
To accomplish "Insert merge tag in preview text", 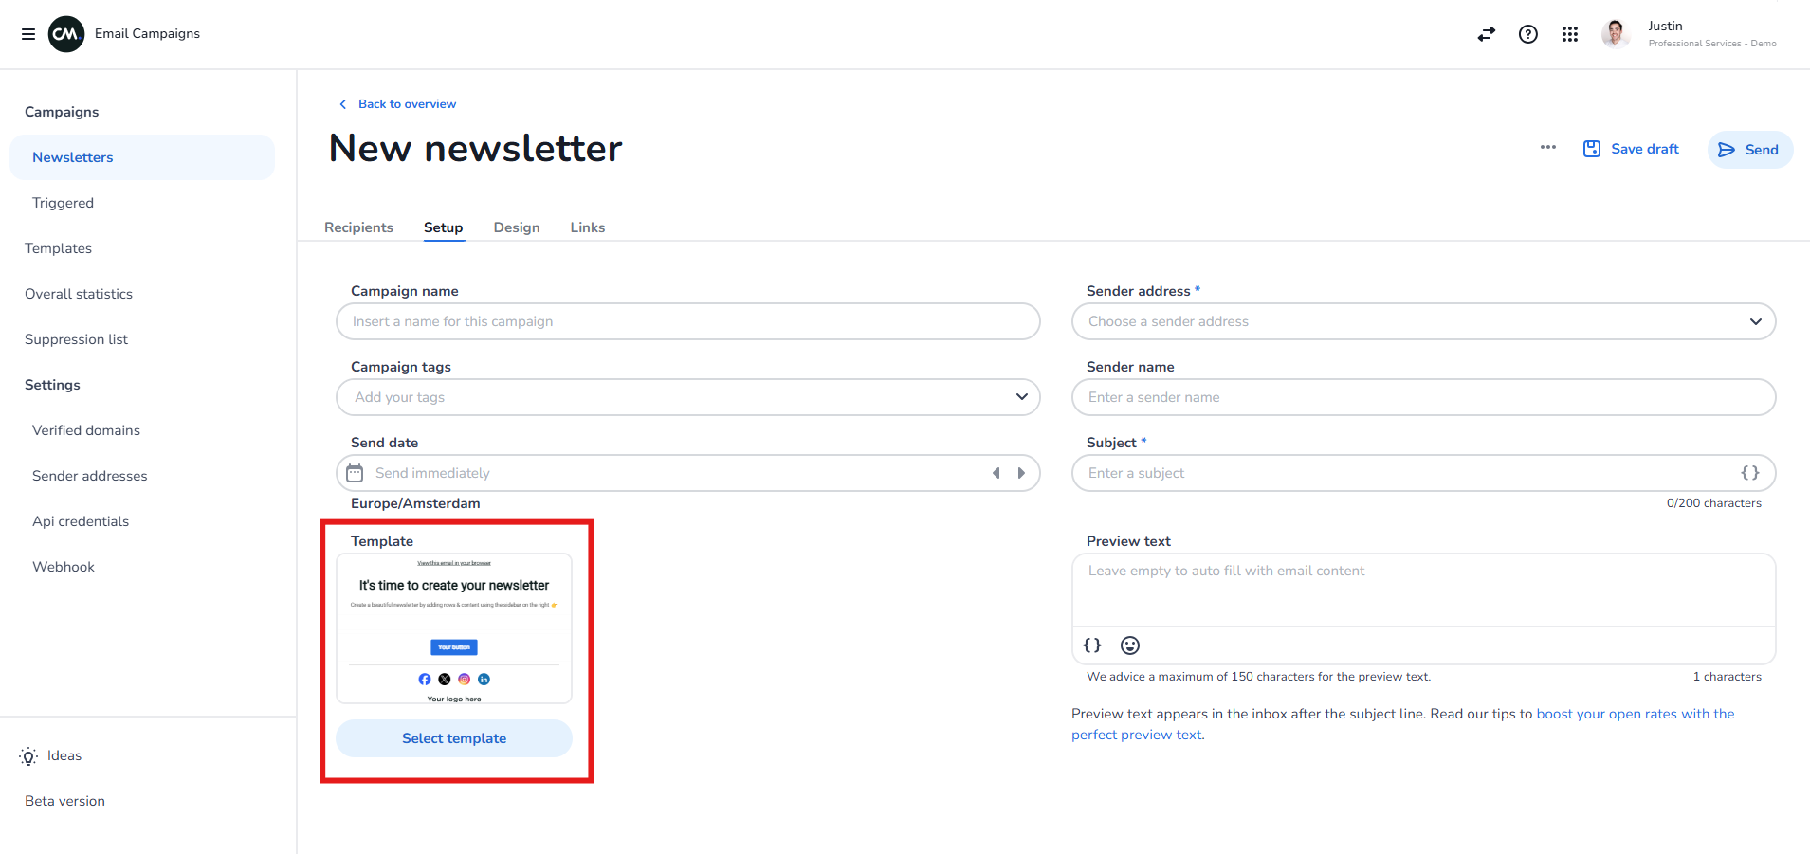I will tap(1092, 645).
